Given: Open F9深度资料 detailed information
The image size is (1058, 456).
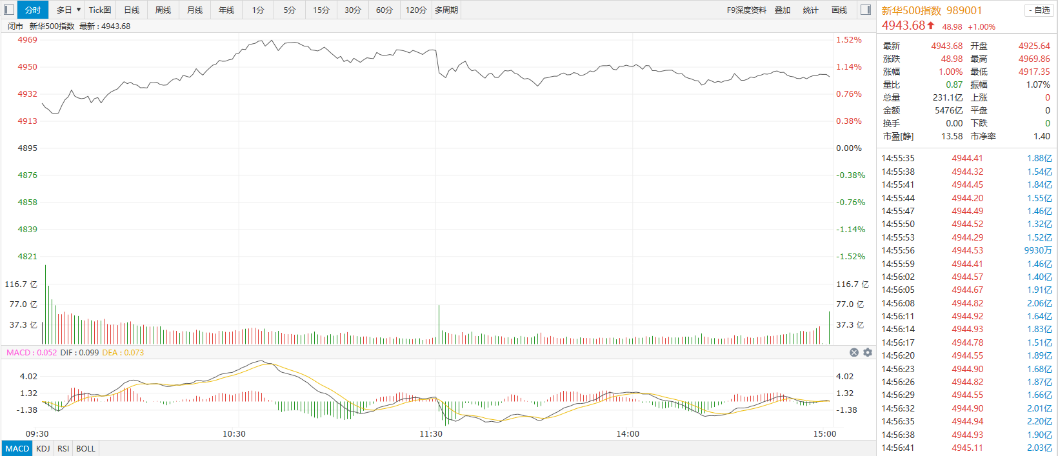Looking at the screenshot, I should tap(746, 10).
